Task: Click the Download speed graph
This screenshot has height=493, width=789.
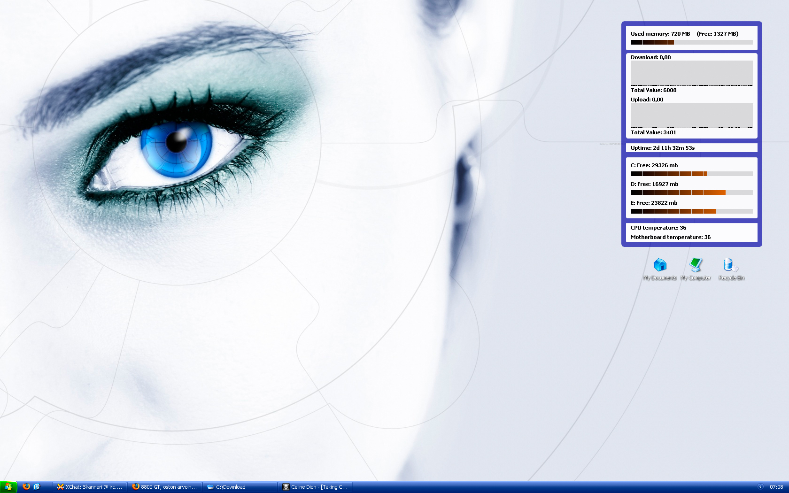Action: point(692,73)
